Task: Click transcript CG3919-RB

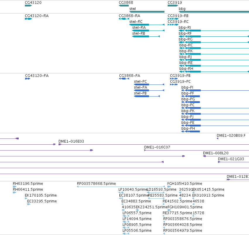Action: [178, 16]
